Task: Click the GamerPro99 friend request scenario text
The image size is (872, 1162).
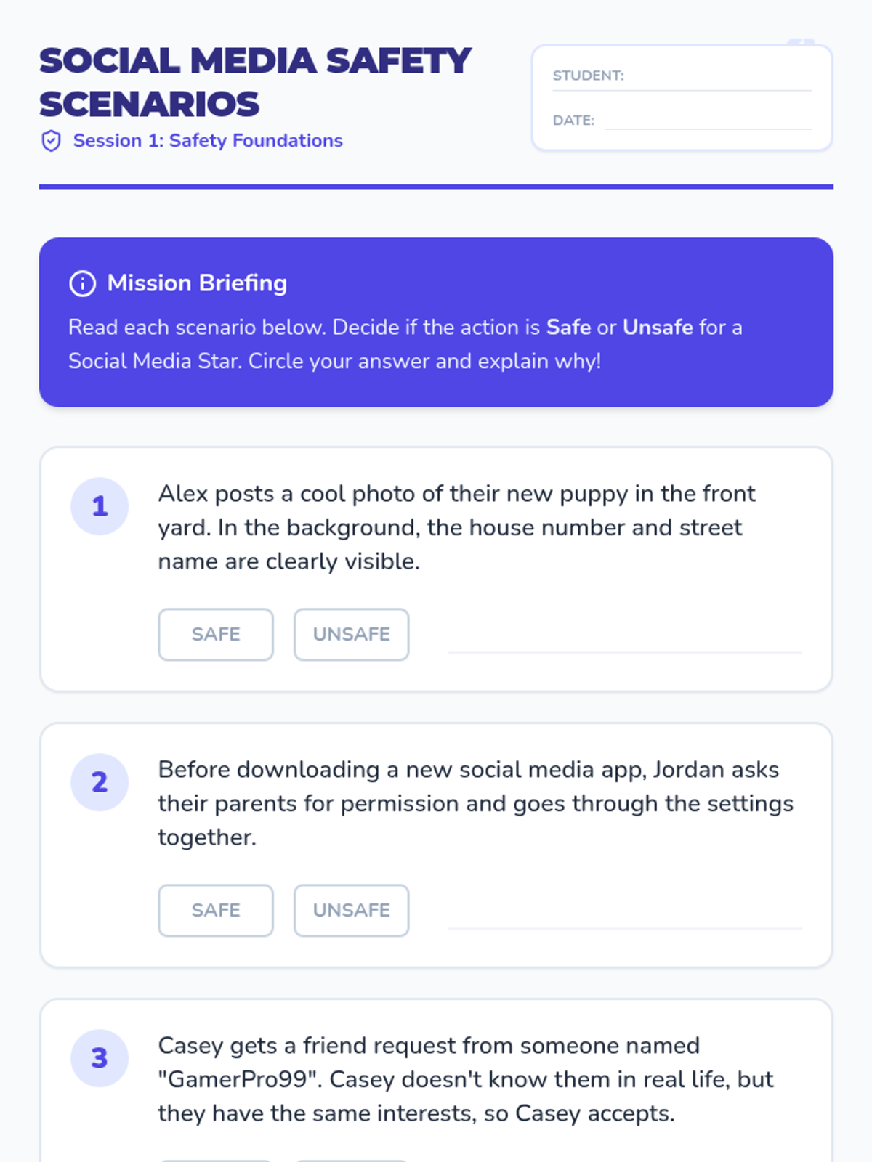Action: [x=465, y=1079]
